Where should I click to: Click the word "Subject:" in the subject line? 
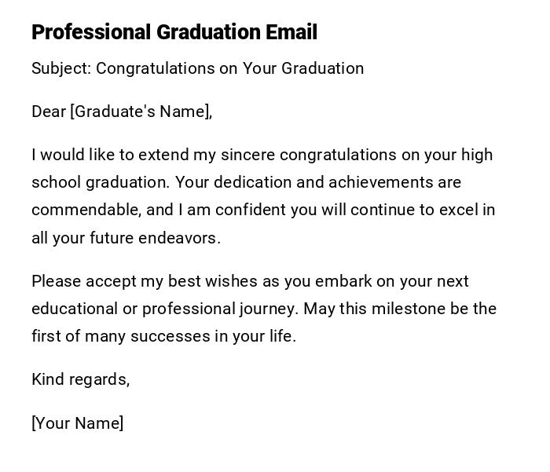(x=61, y=68)
